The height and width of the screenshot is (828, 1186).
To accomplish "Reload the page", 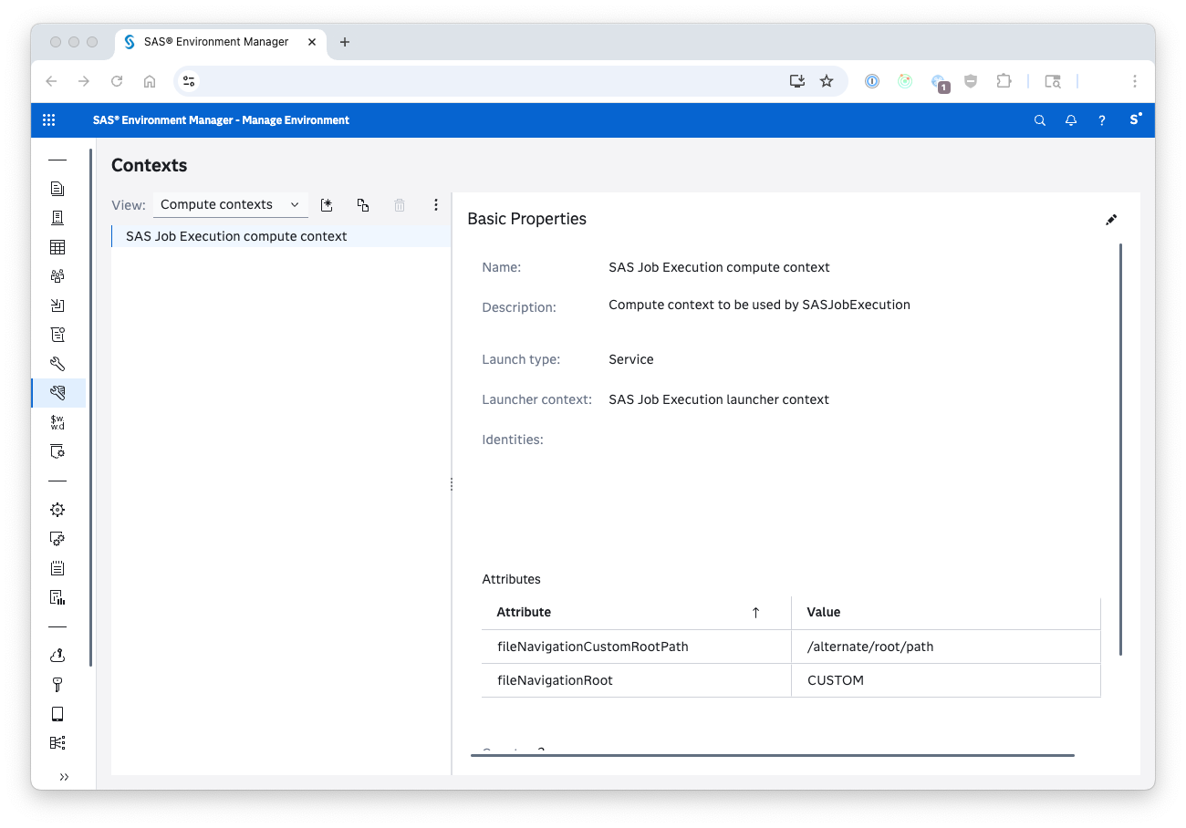I will pos(117,81).
